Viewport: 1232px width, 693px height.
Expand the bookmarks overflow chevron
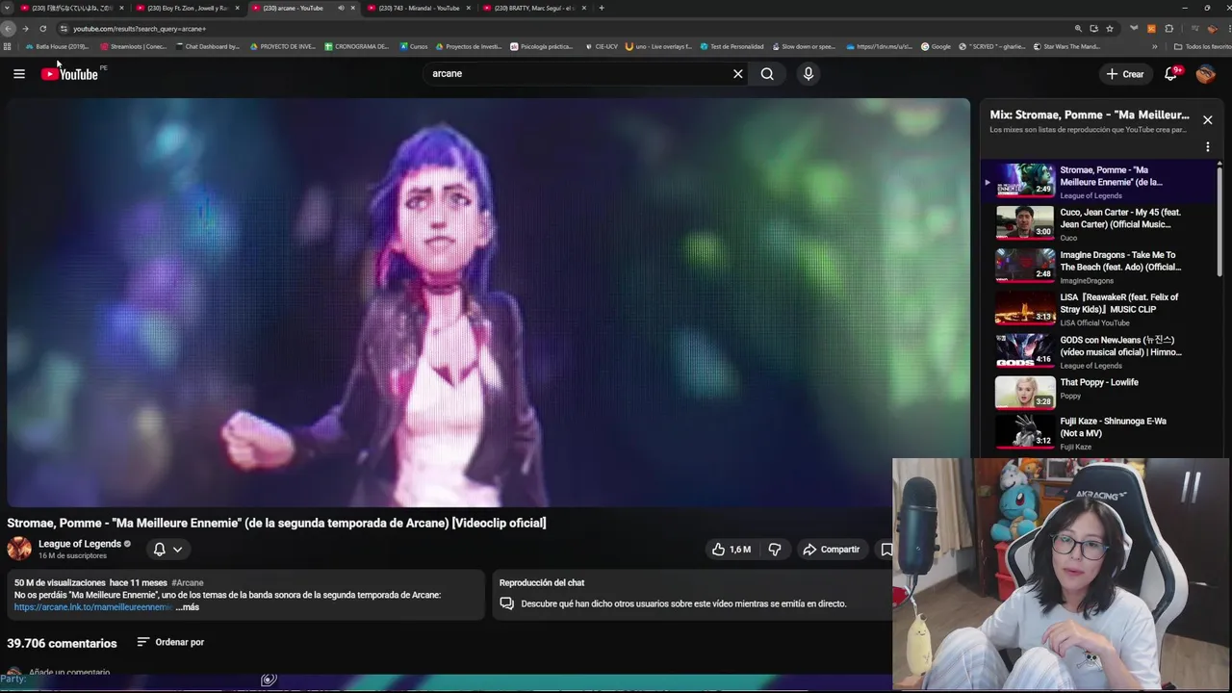pyautogui.click(x=1154, y=46)
